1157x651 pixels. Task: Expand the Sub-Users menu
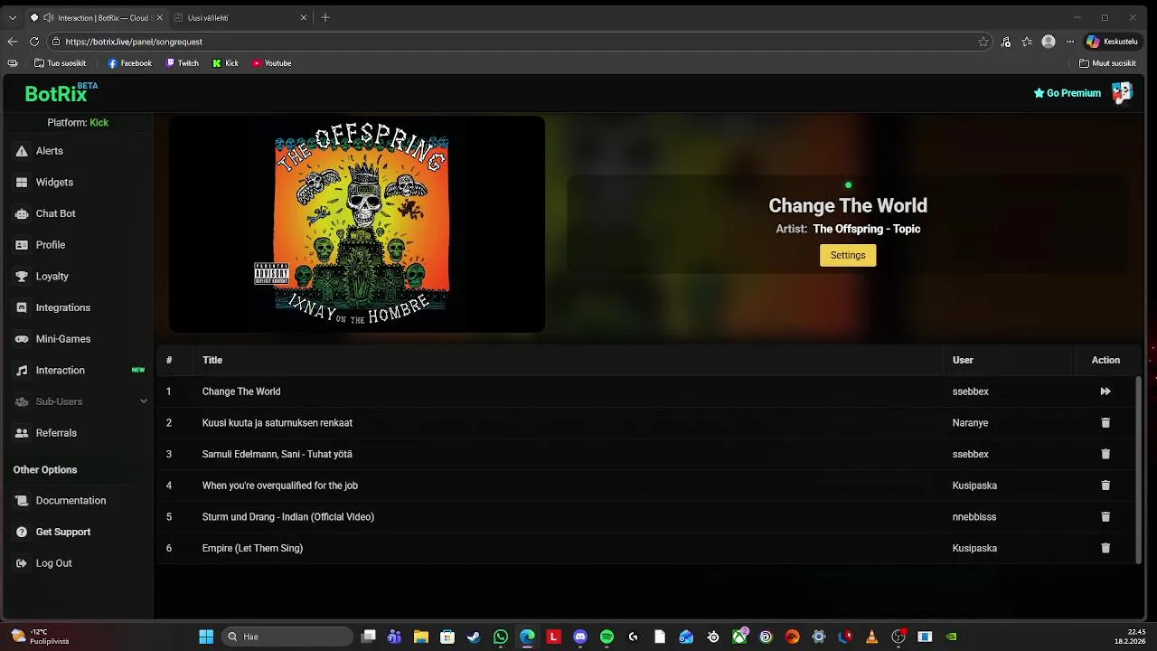[81, 401]
